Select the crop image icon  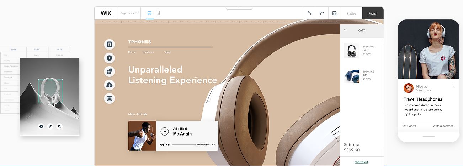pyautogui.click(x=59, y=126)
